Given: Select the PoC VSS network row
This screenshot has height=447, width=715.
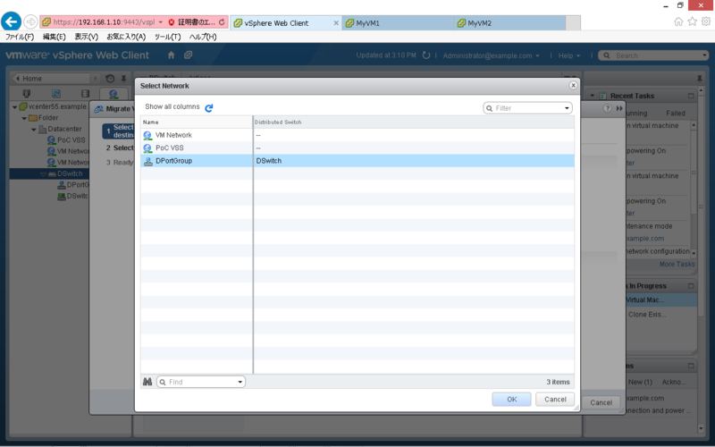Looking at the screenshot, I should point(357,148).
